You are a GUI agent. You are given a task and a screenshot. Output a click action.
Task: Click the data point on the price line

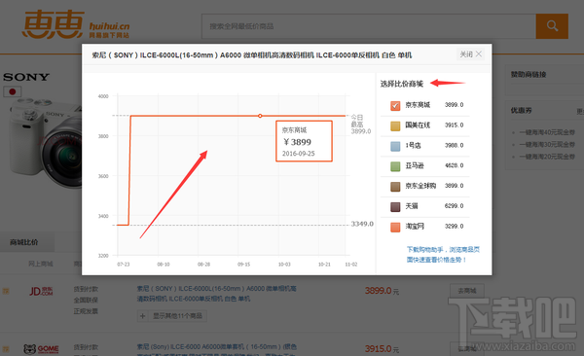point(260,116)
